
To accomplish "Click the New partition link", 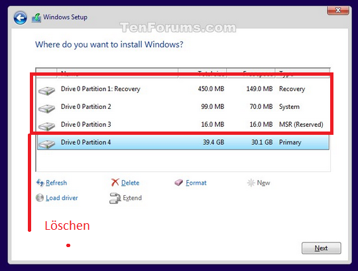I will 263,183.
